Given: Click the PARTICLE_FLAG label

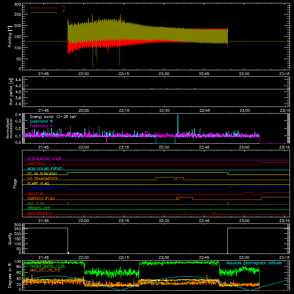Looking at the screenshot, I should pyautogui.click(x=41, y=198).
